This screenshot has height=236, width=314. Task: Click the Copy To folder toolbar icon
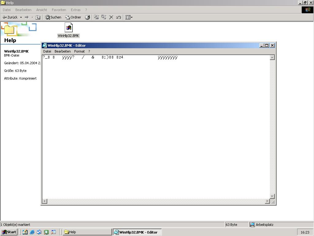coord(104,18)
